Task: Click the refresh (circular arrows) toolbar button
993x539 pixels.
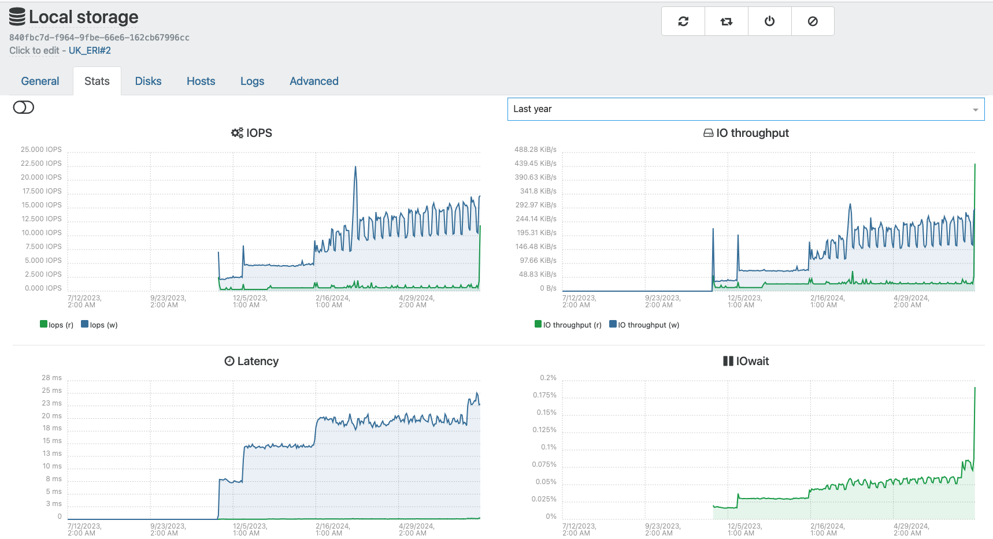Action: coord(683,21)
